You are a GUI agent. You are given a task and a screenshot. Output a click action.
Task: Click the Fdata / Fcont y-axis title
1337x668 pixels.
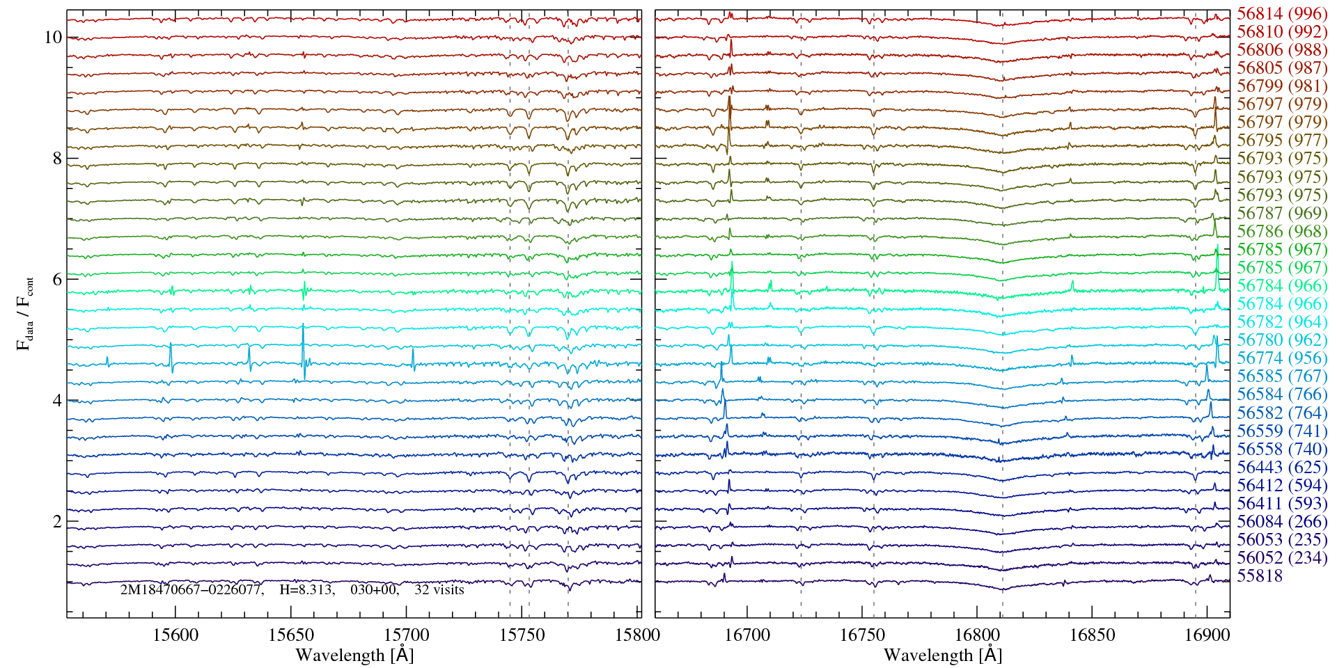25,313
